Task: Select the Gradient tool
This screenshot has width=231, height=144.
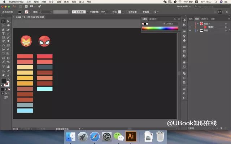Action: tap(8, 58)
